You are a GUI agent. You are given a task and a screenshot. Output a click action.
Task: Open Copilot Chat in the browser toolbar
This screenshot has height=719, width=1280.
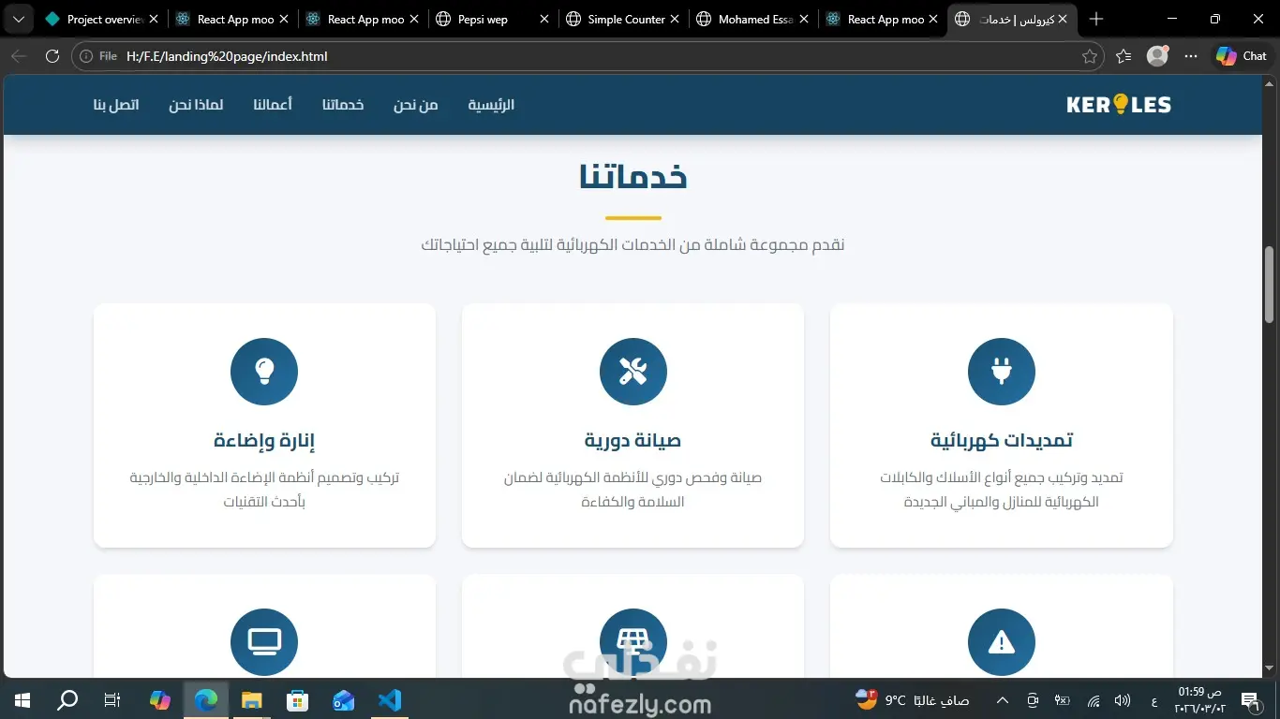[x=1241, y=56]
